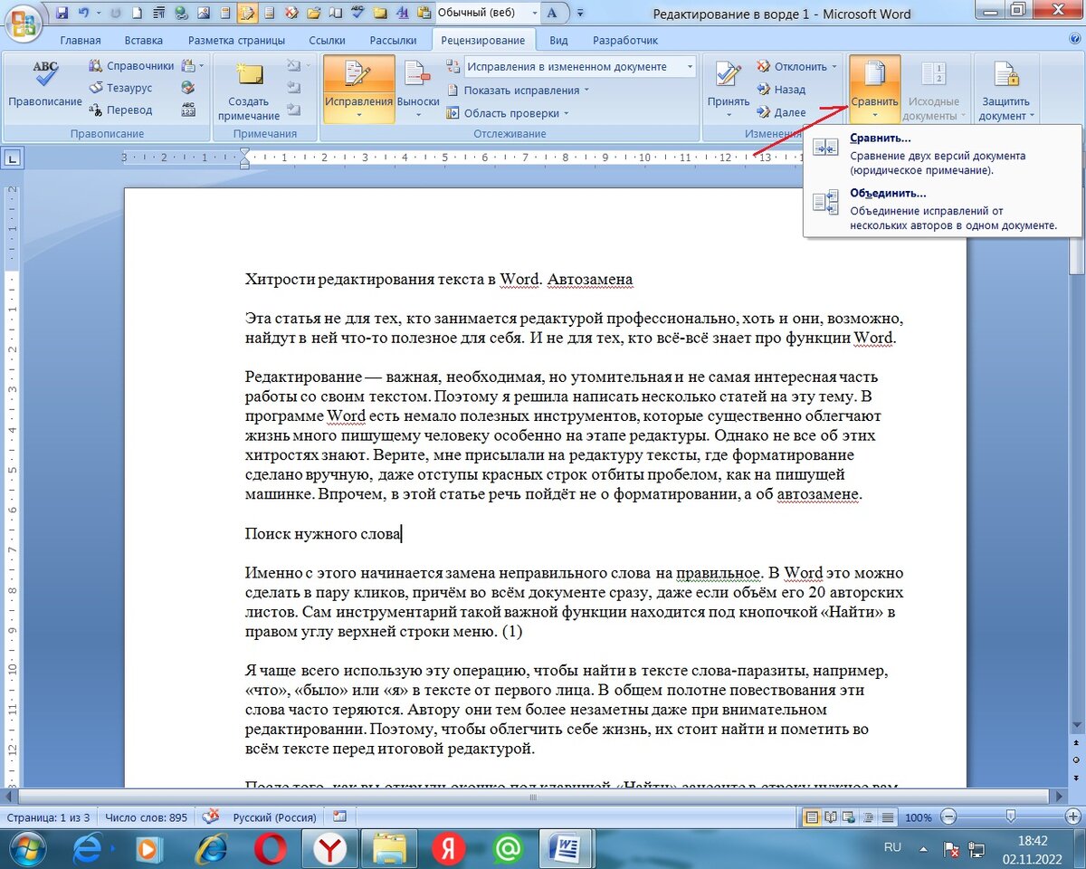Screen dimensions: 1086x869
Task: Click zoom slider handle
Action: [x=1010, y=817]
